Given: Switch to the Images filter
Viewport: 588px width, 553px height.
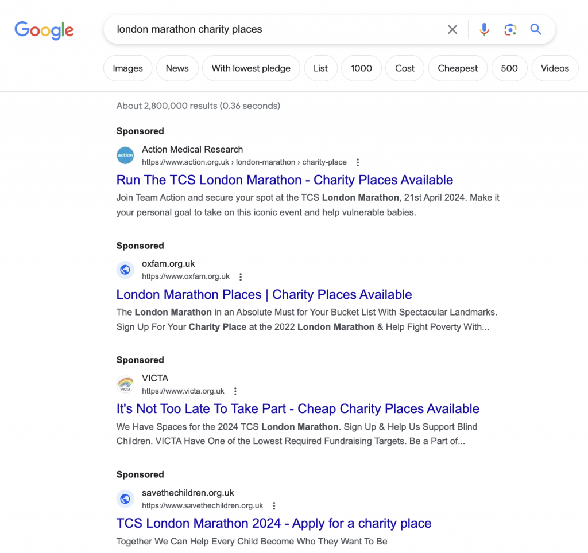Looking at the screenshot, I should point(127,68).
